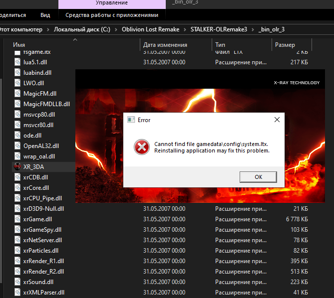The height and width of the screenshot is (298, 334).
Task: Select the xrSound.dll file icon
Action: 17,282
